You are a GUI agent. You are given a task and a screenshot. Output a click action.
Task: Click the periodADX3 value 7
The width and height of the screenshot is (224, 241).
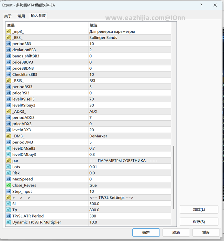pos(91,117)
